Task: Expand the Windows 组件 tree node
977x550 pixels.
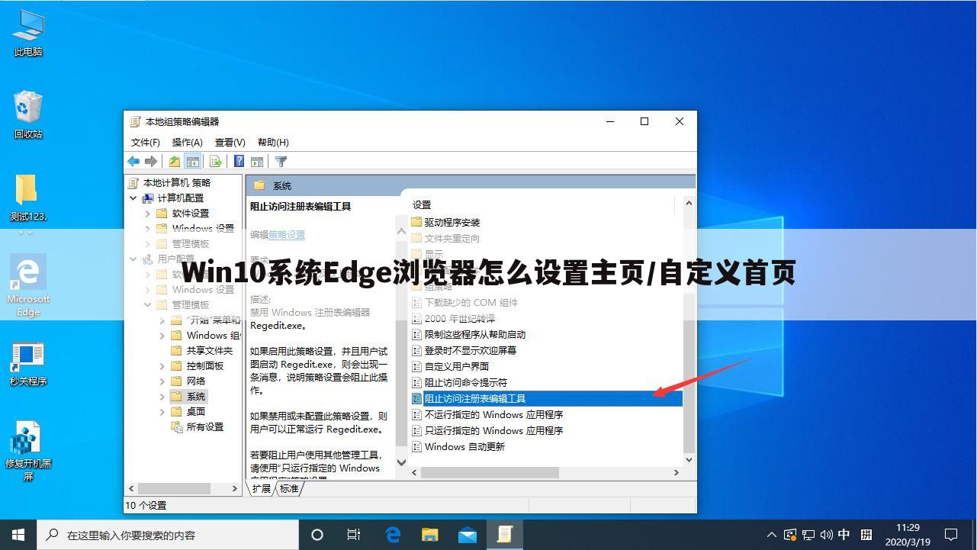Action: pos(162,336)
